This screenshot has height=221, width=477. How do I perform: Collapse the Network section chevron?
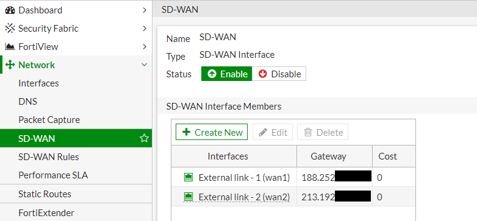coord(144,65)
